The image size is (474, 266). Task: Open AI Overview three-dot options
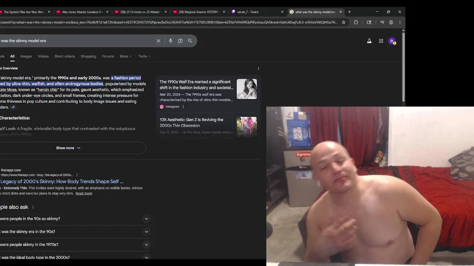tap(258, 68)
